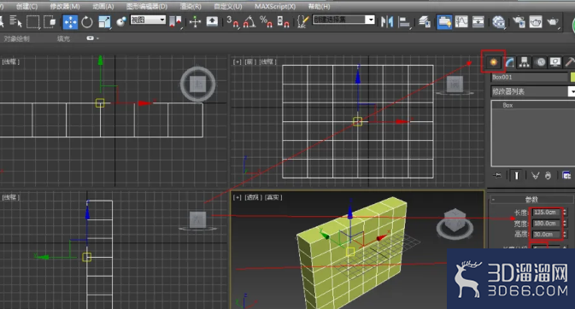Click the Edit Named Selection Sets icon
Image resolution: width=575 pixels, height=309 pixels.
point(302,21)
